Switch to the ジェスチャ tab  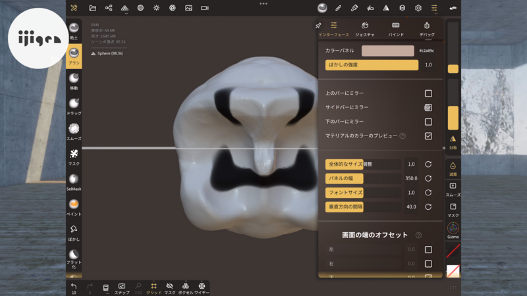365,29
